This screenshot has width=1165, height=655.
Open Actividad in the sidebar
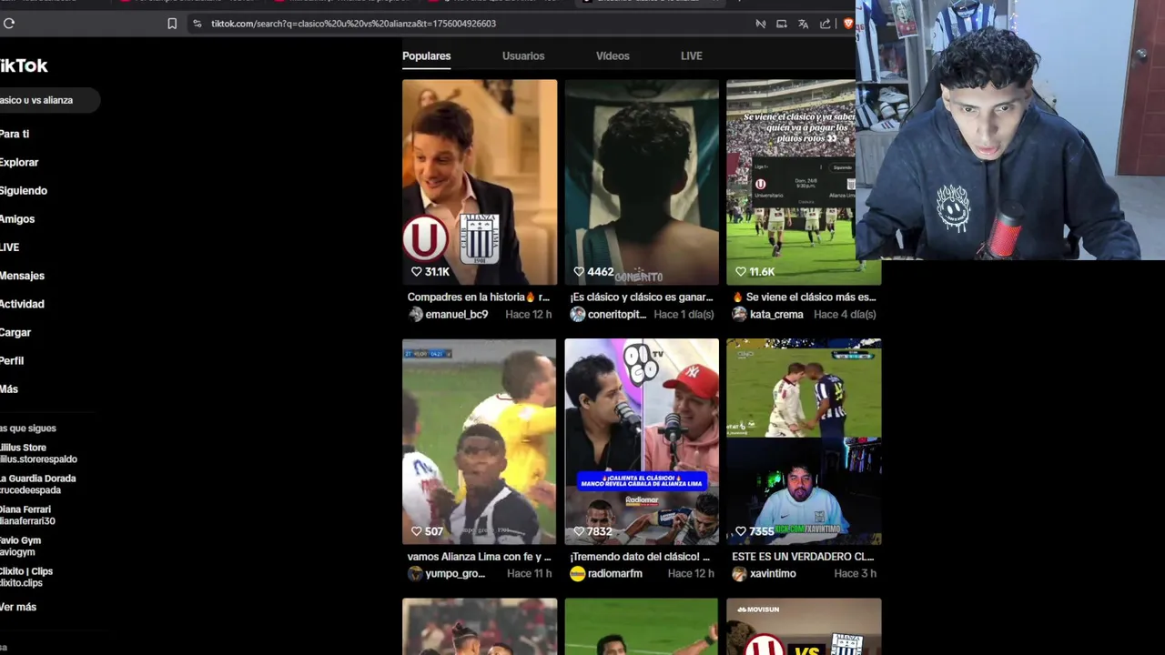tap(22, 304)
